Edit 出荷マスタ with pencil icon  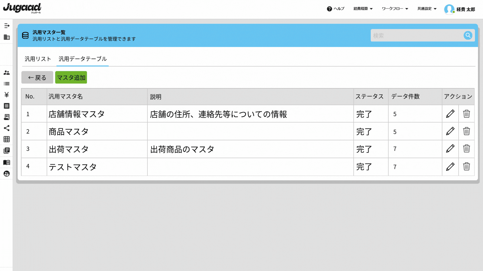pyautogui.click(x=450, y=149)
